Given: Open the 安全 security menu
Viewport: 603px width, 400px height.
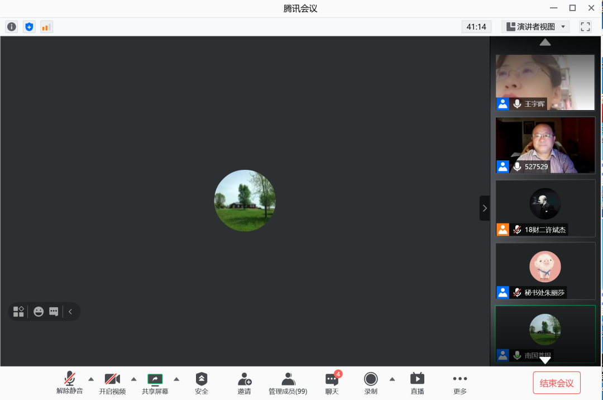Looking at the screenshot, I should point(202,383).
